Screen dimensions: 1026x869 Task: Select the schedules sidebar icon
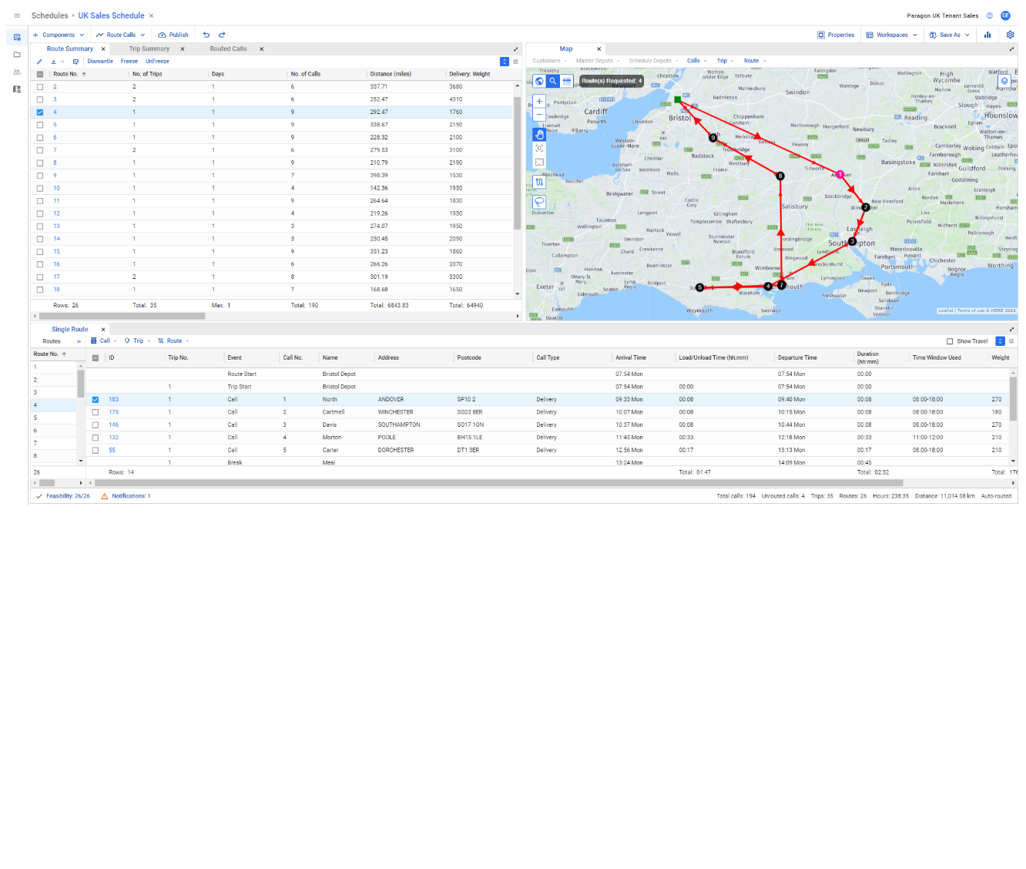(x=17, y=37)
